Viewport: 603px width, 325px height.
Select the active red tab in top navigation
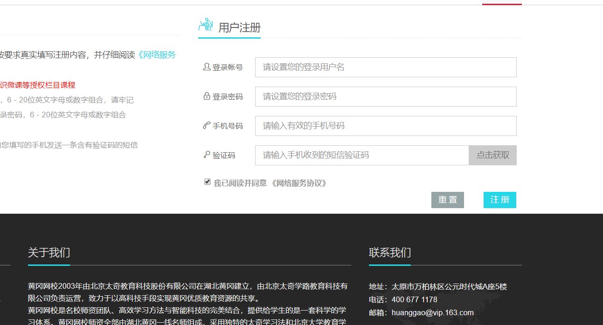pos(502,1)
